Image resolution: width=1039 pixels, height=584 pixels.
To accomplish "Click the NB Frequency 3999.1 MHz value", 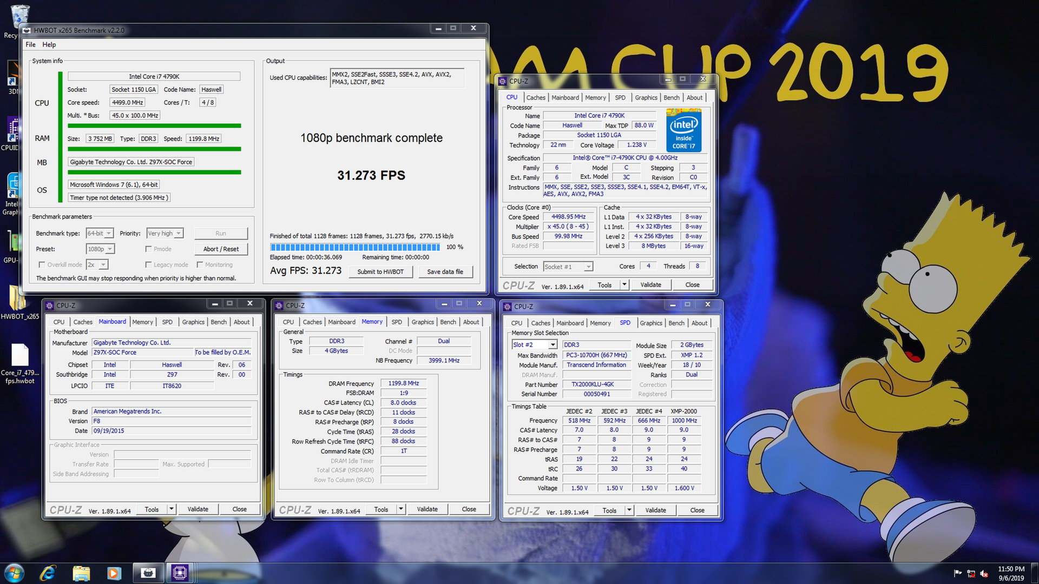I will point(444,360).
